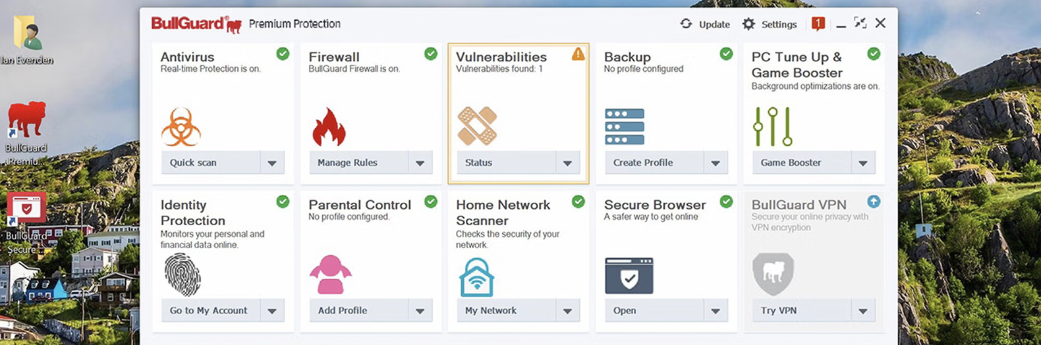Expand the Manage Rules dropdown arrow
The width and height of the screenshot is (1041, 345).
(420, 163)
